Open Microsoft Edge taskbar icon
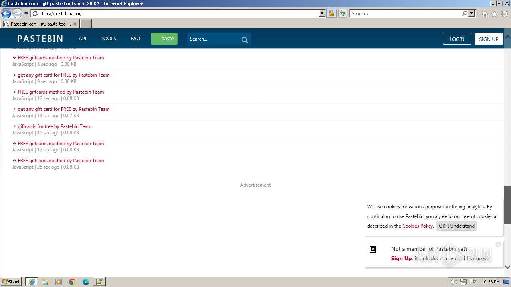The height and width of the screenshot is (287, 511). [x=86, y=282]
